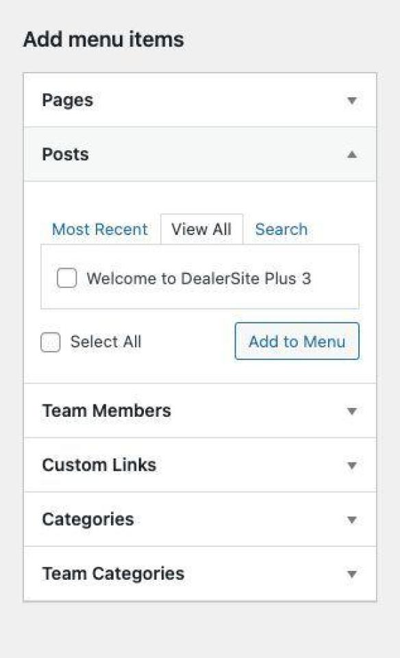Viewport: 400px width, 658px height.
Task: Switch to the Most Recent tab
Action: pos(100,229)
